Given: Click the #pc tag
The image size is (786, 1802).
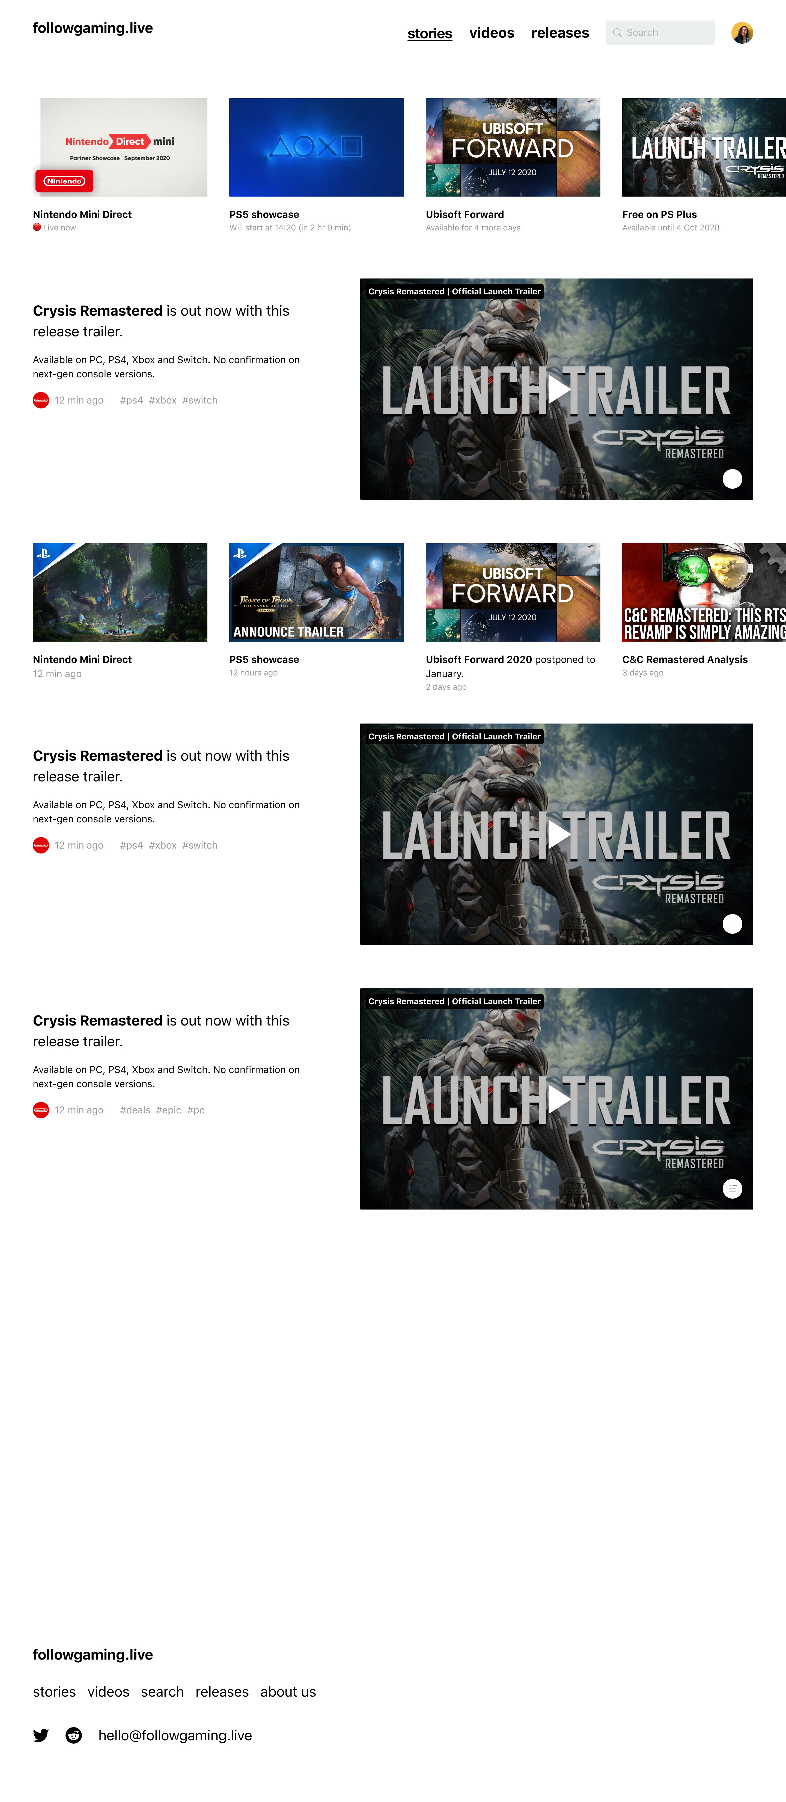Looking at the screenshot, I should [196, 1110].
